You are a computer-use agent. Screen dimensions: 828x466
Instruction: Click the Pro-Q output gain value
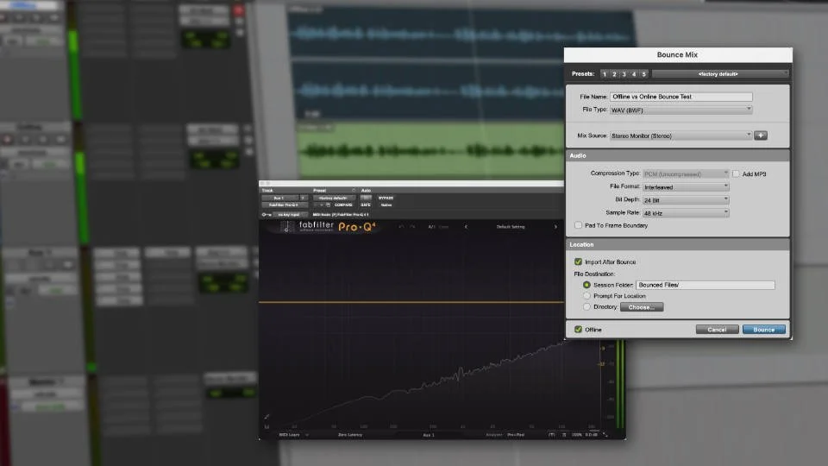(591, 435)
